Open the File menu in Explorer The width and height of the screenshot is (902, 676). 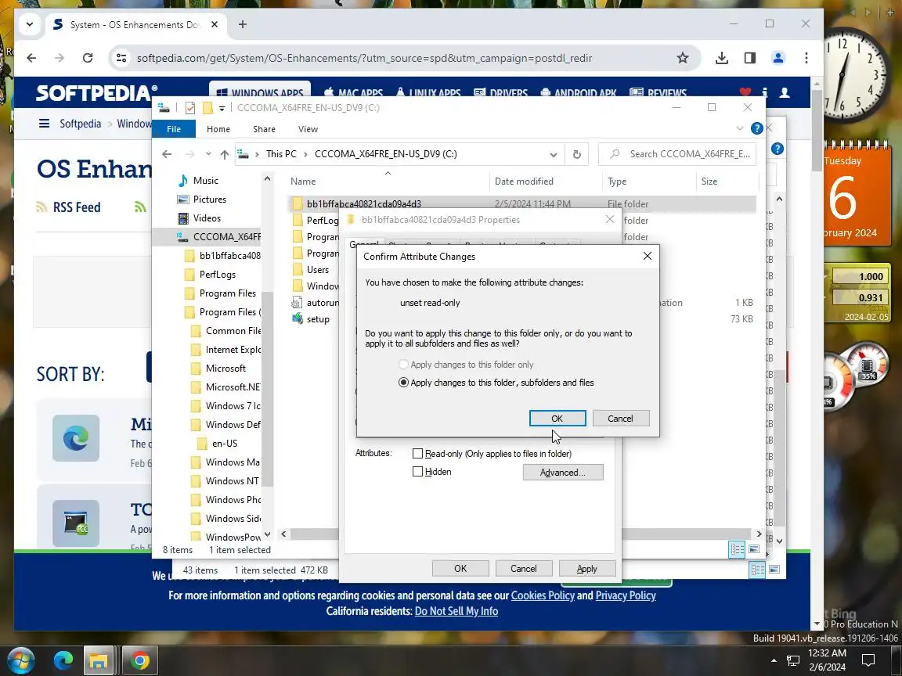[174, 129]
